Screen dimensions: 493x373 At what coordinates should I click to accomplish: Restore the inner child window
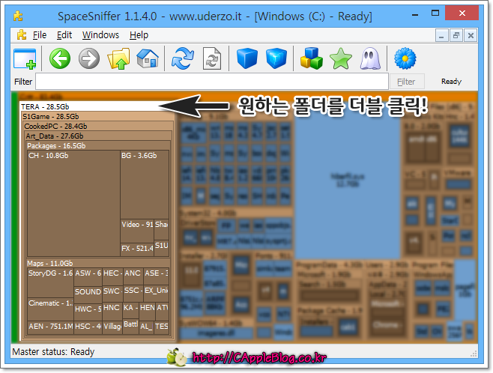(456, 35)
